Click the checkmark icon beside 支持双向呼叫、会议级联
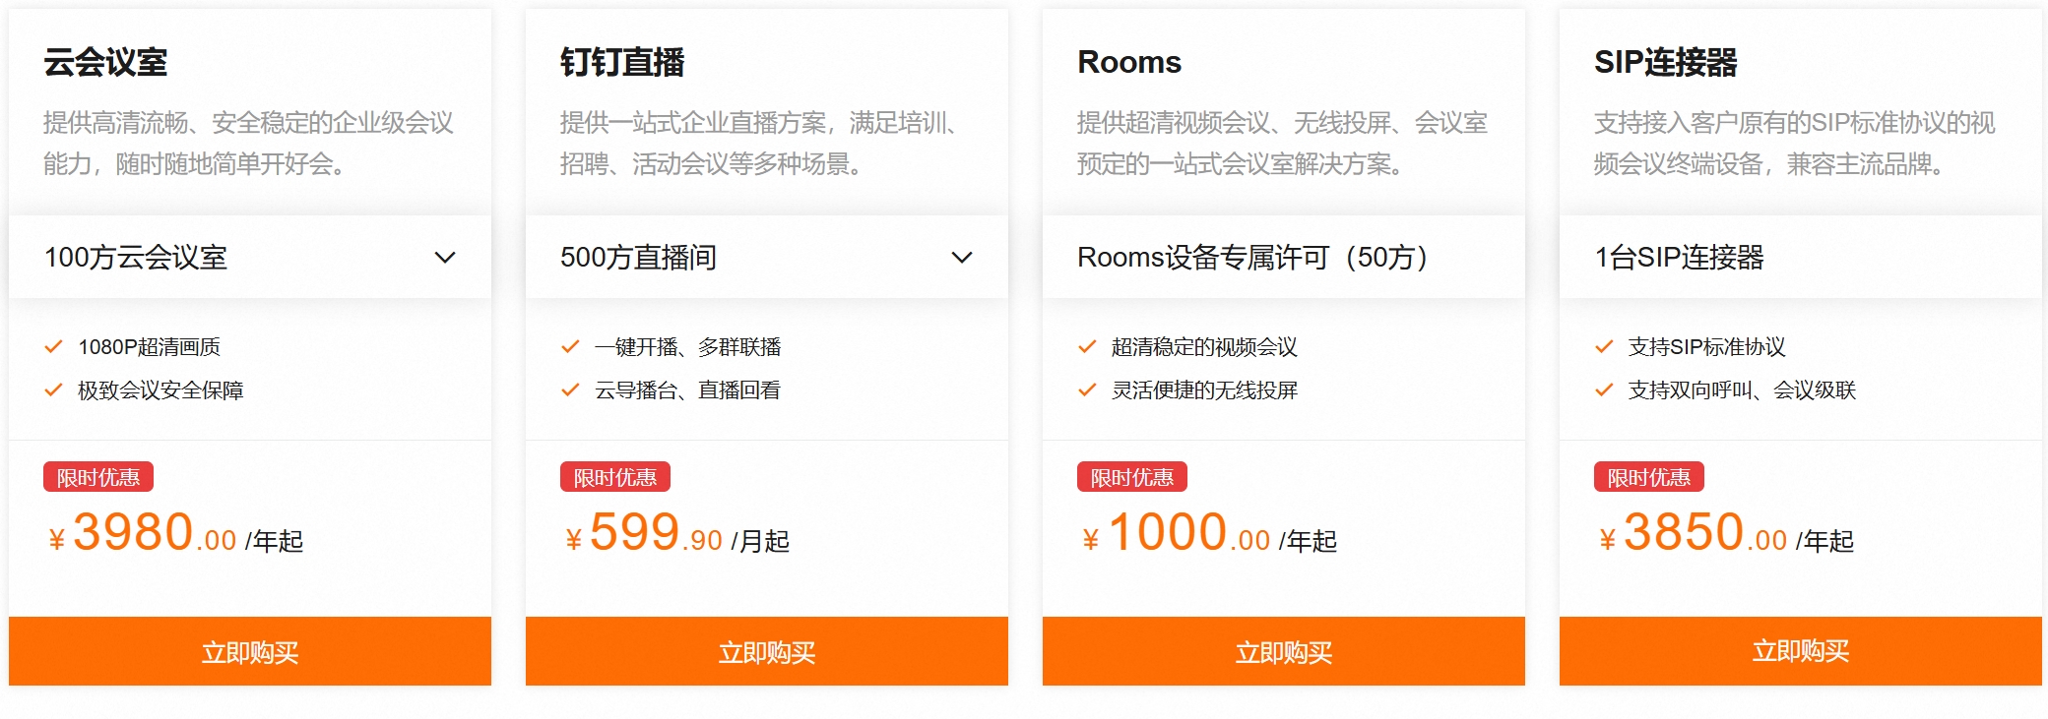 click(x=1604, y=389)
